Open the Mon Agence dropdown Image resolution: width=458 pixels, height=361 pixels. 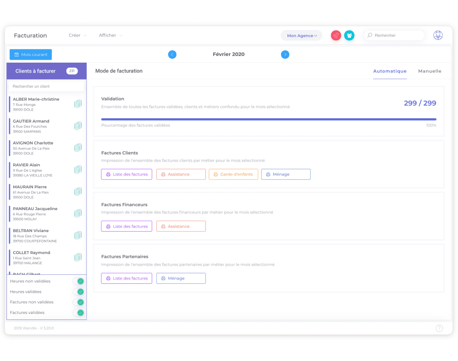302,36
